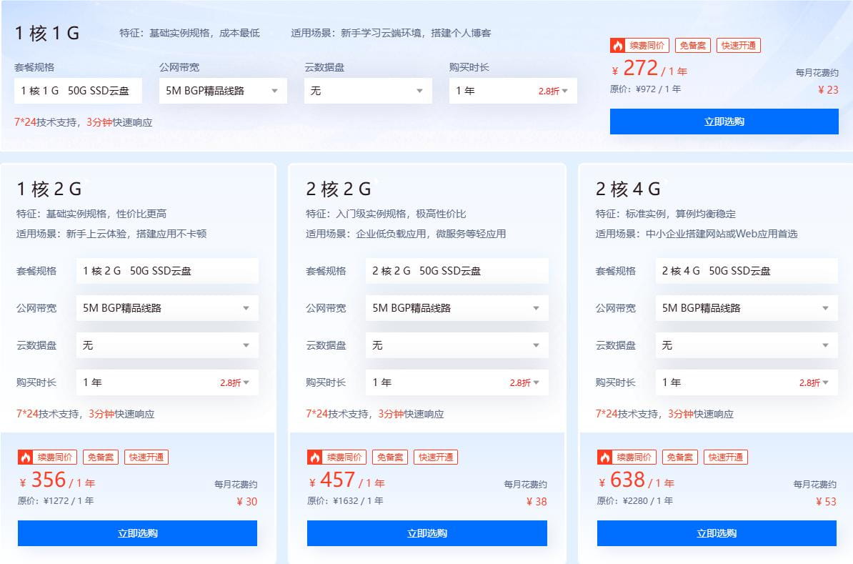Open the 公网带宽 dropdown in the 1核1G section
This screenshot has height=564, width=853.
[224, 90]
